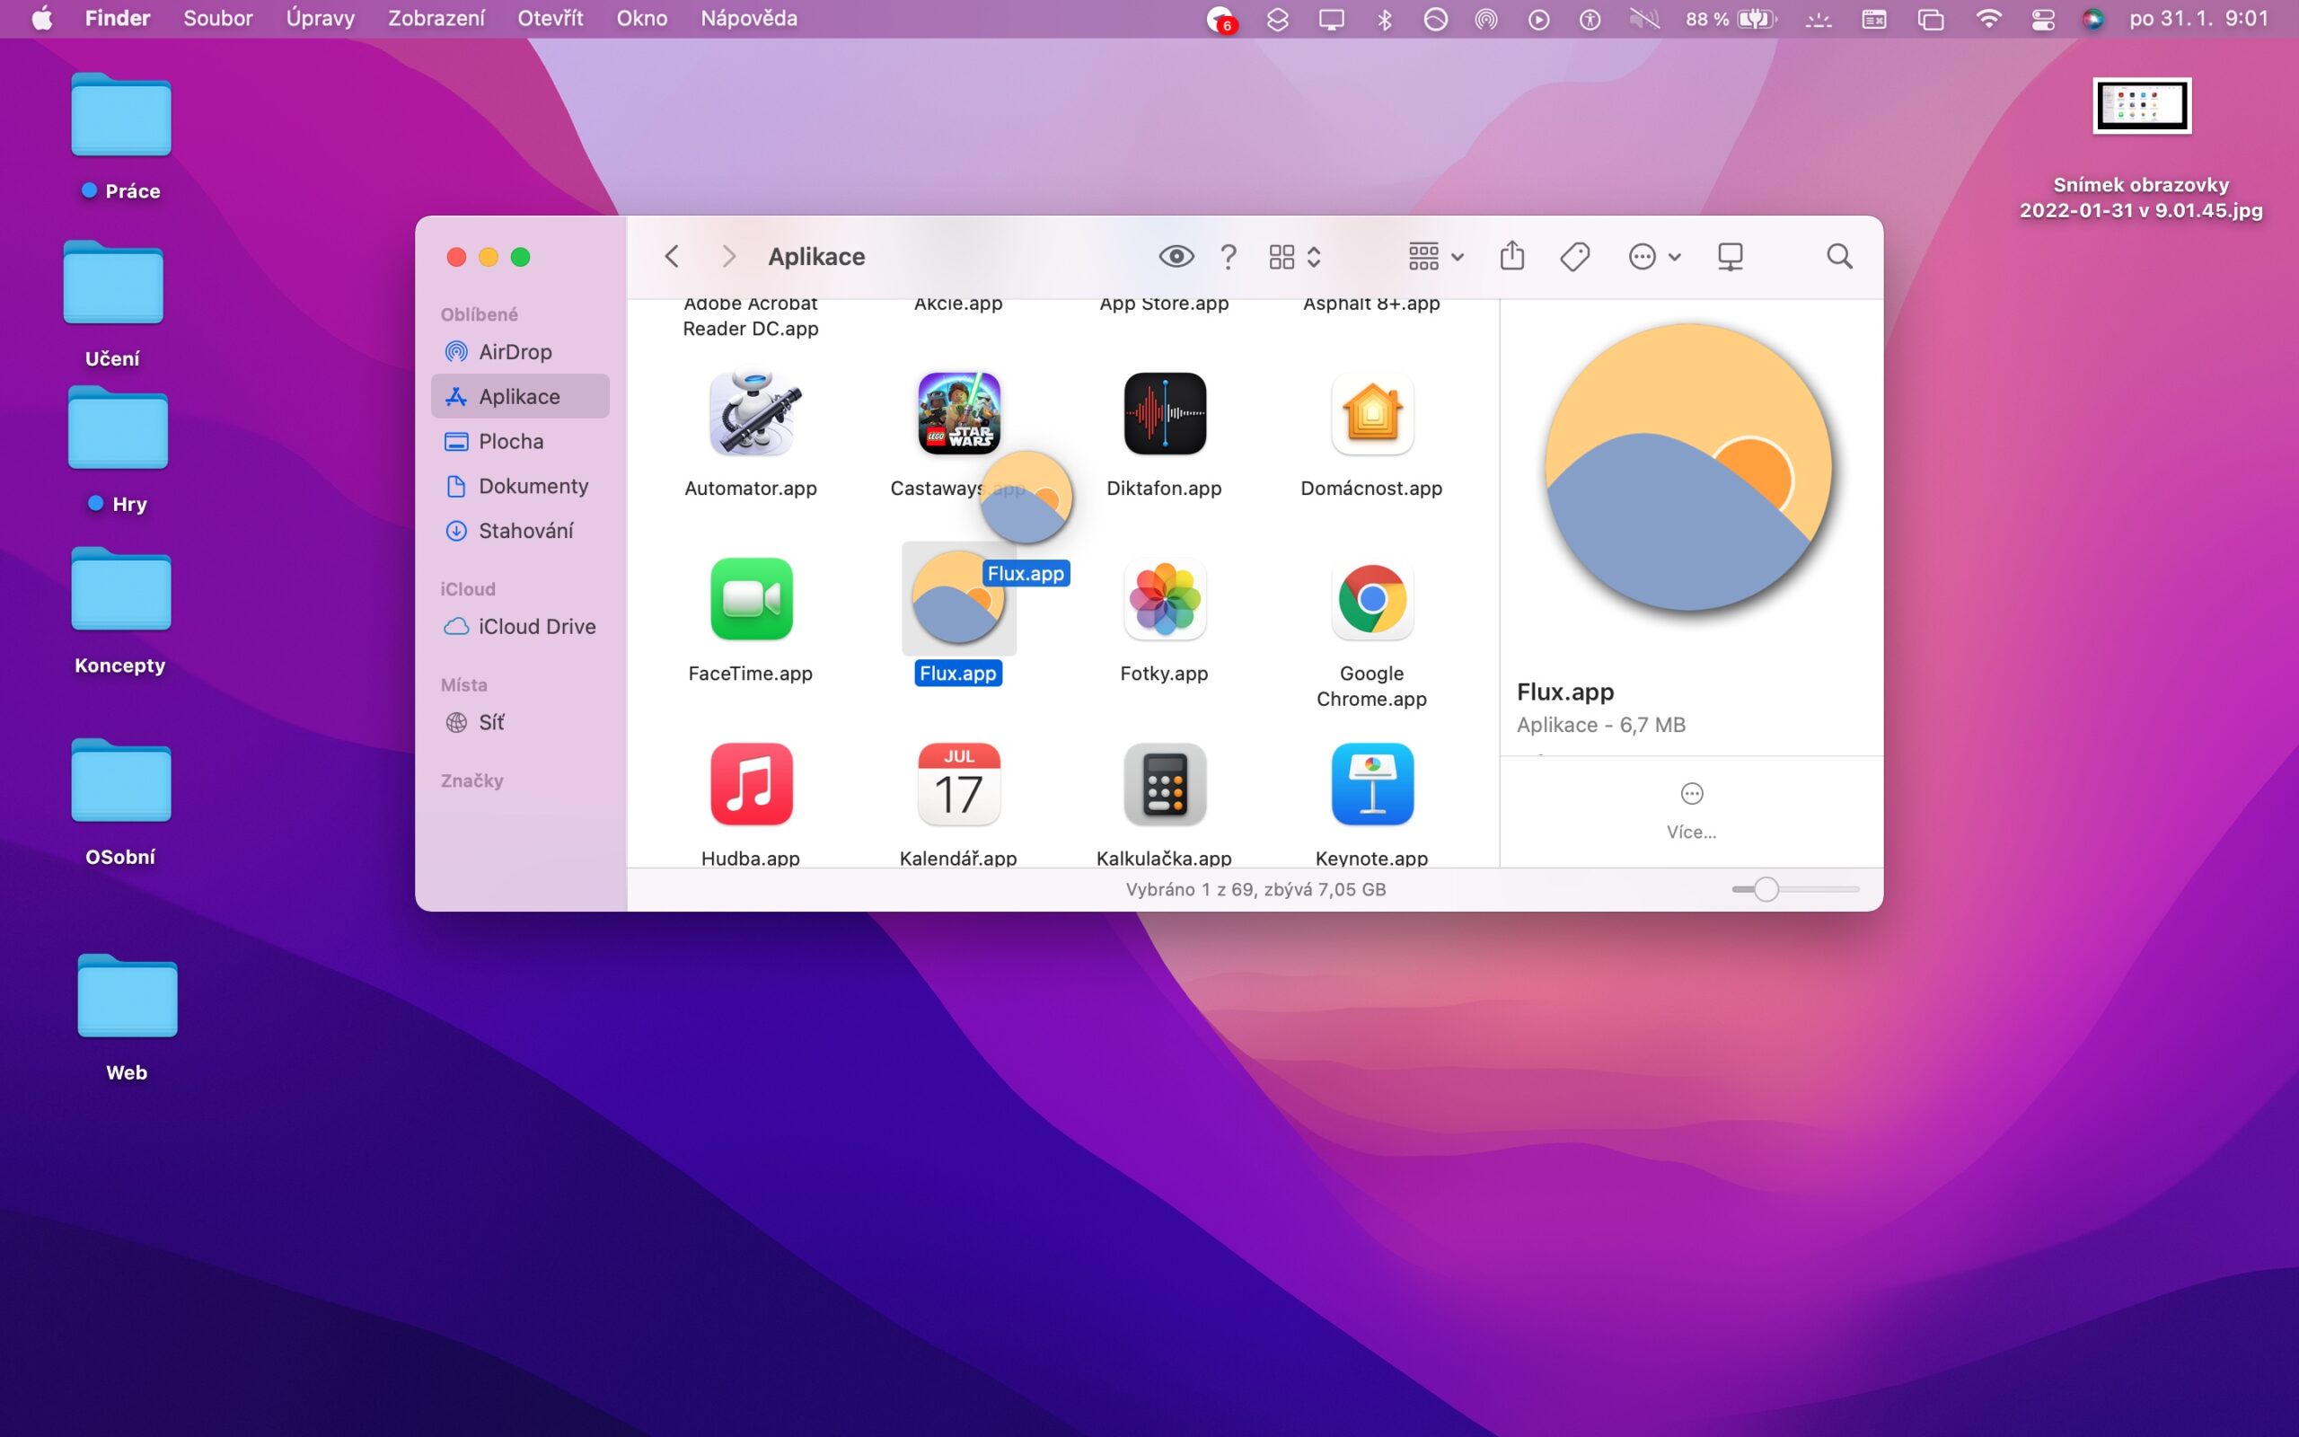Select Hudba.app music icon

tap(751, 784)
